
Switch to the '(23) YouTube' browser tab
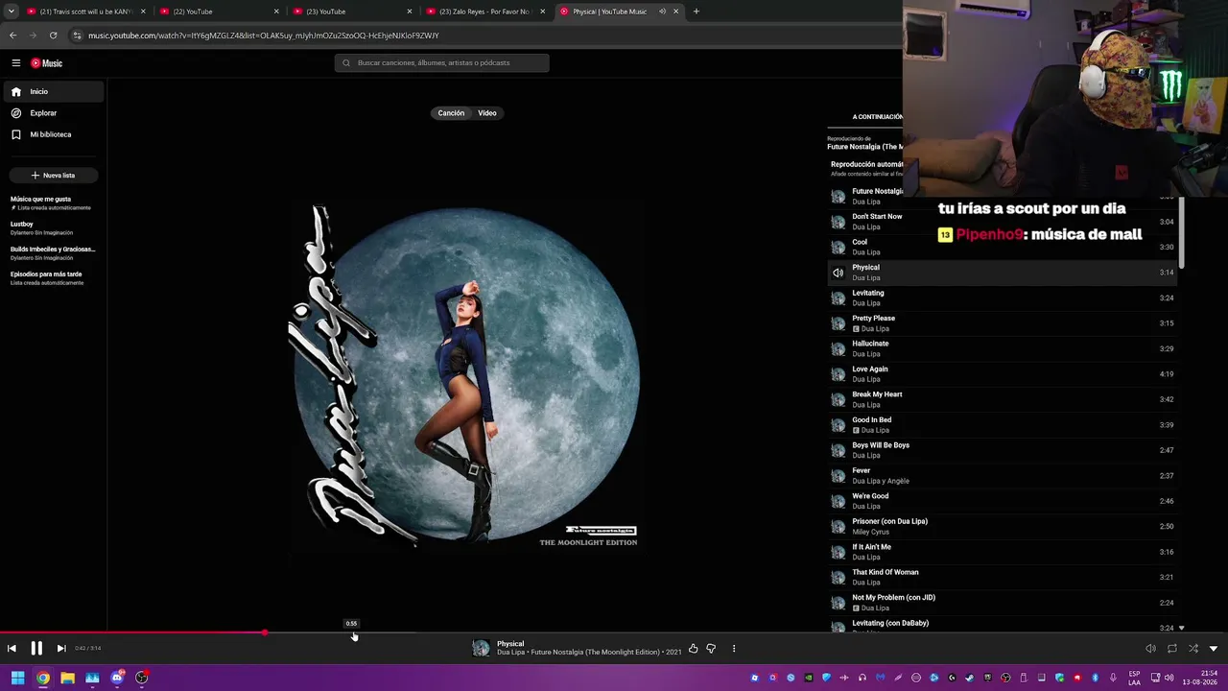[x=352, y=12]
